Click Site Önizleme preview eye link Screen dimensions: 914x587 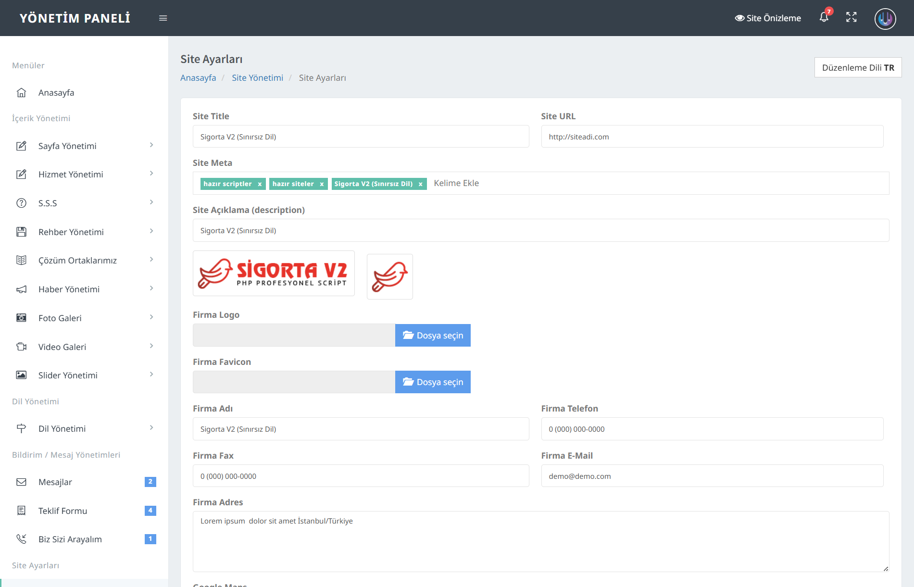[768, 18]
